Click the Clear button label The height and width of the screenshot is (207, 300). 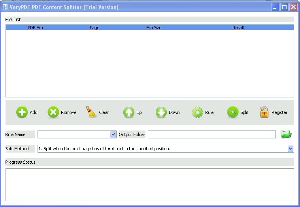click(x=104, y=112)
